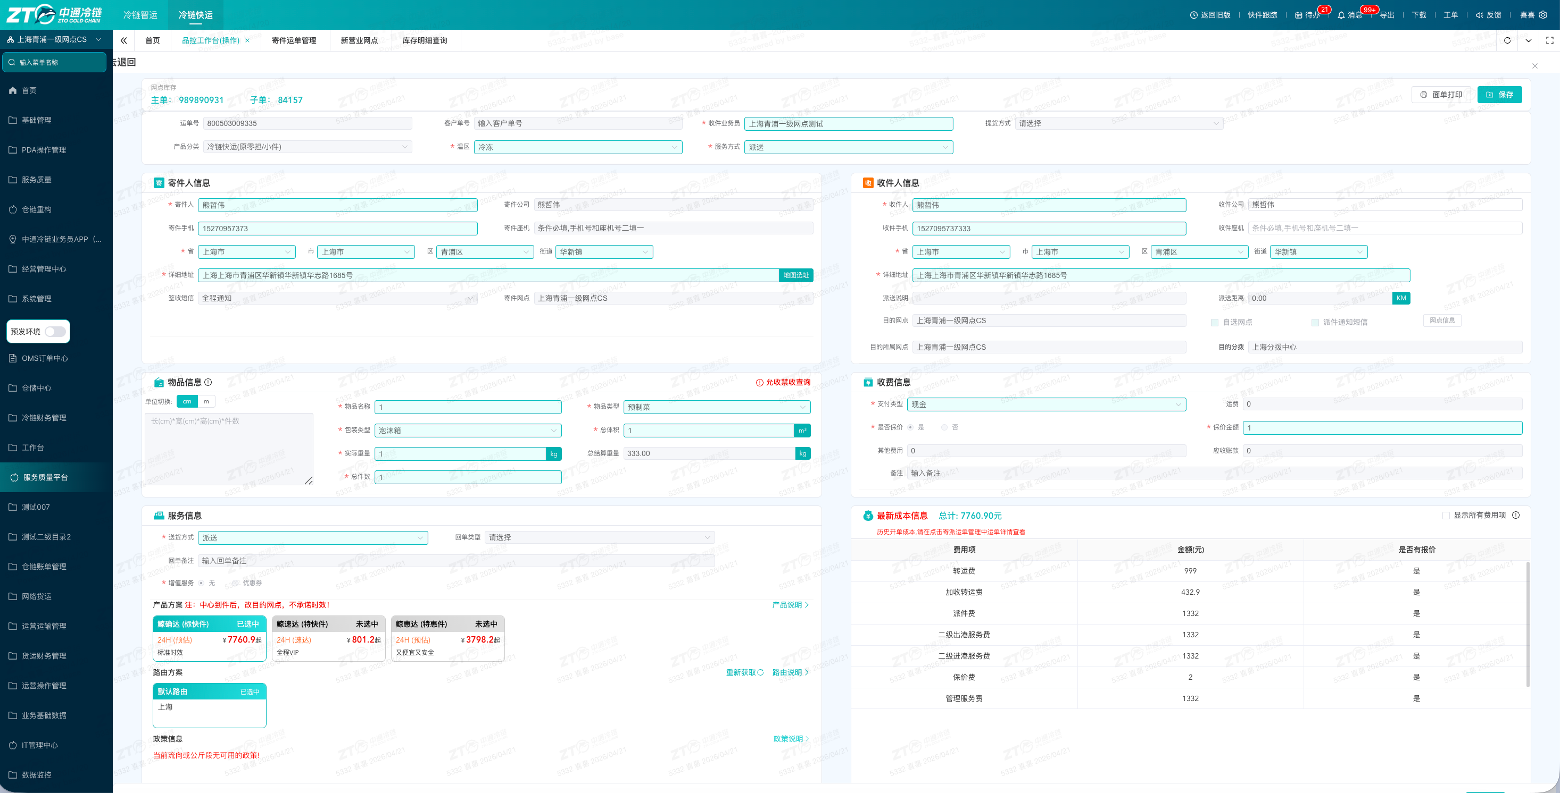
Task: Click 重新获取 refresh route icon
Action: pos(761,673)
